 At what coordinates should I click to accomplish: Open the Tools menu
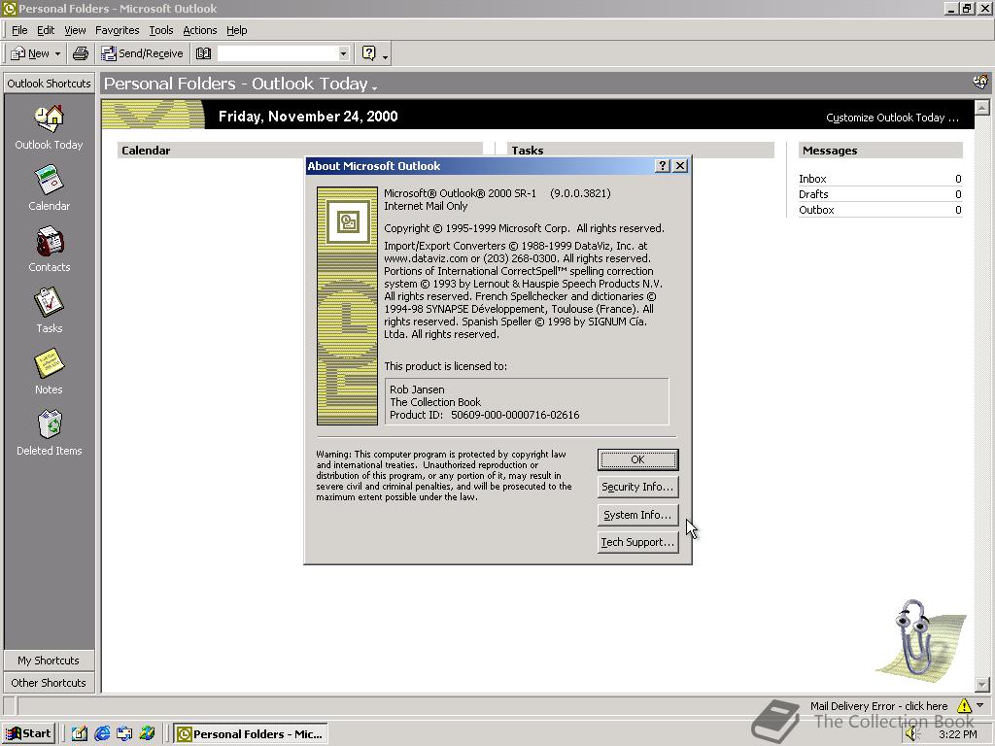[161, 30]
